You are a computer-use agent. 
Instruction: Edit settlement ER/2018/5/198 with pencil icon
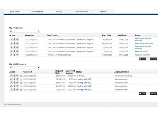tap(11, 76)
